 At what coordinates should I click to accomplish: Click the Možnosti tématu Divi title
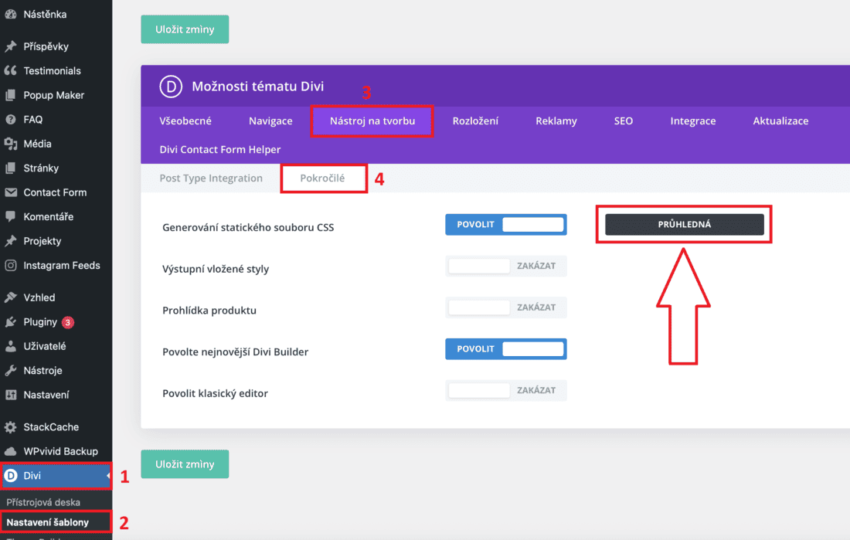coord(258,87)
